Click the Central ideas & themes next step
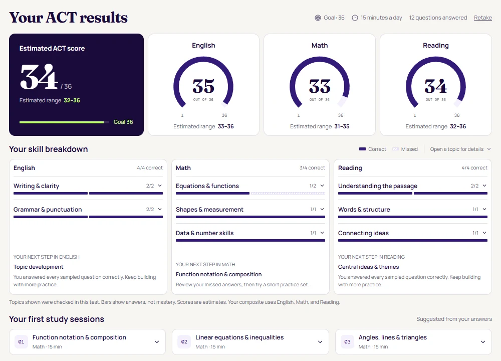The height and width of the screenshot is (361, 501). pos(368,267)
